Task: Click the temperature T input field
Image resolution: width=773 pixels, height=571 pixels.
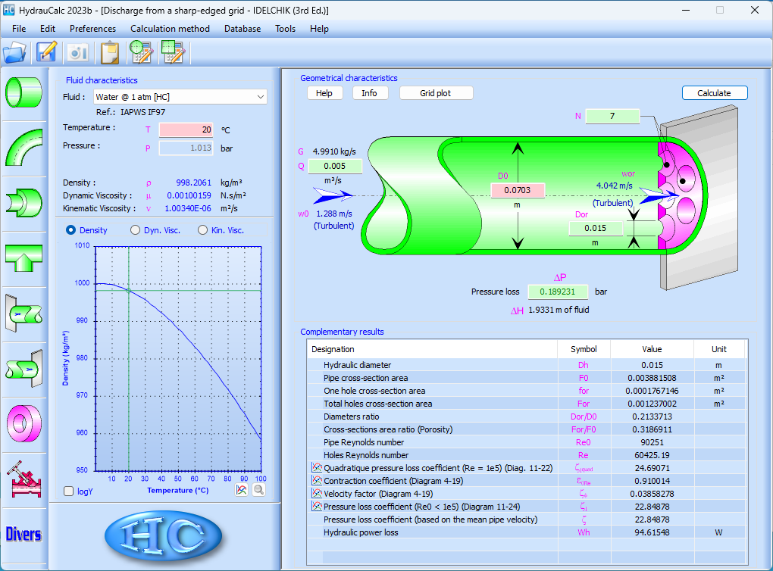Action: 186,129
